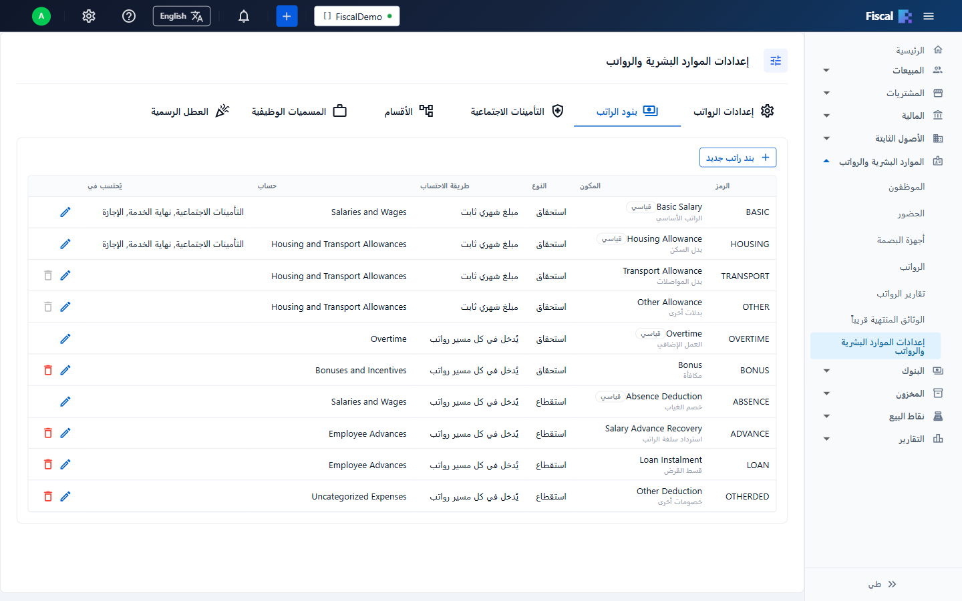Expand البنوك sidebar section
The width and height of the screenshot is (962, 601).
tap(883, 371)
